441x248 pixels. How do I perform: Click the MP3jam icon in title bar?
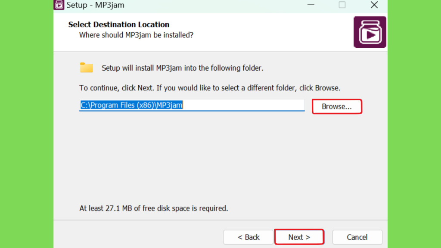(59, 5)
